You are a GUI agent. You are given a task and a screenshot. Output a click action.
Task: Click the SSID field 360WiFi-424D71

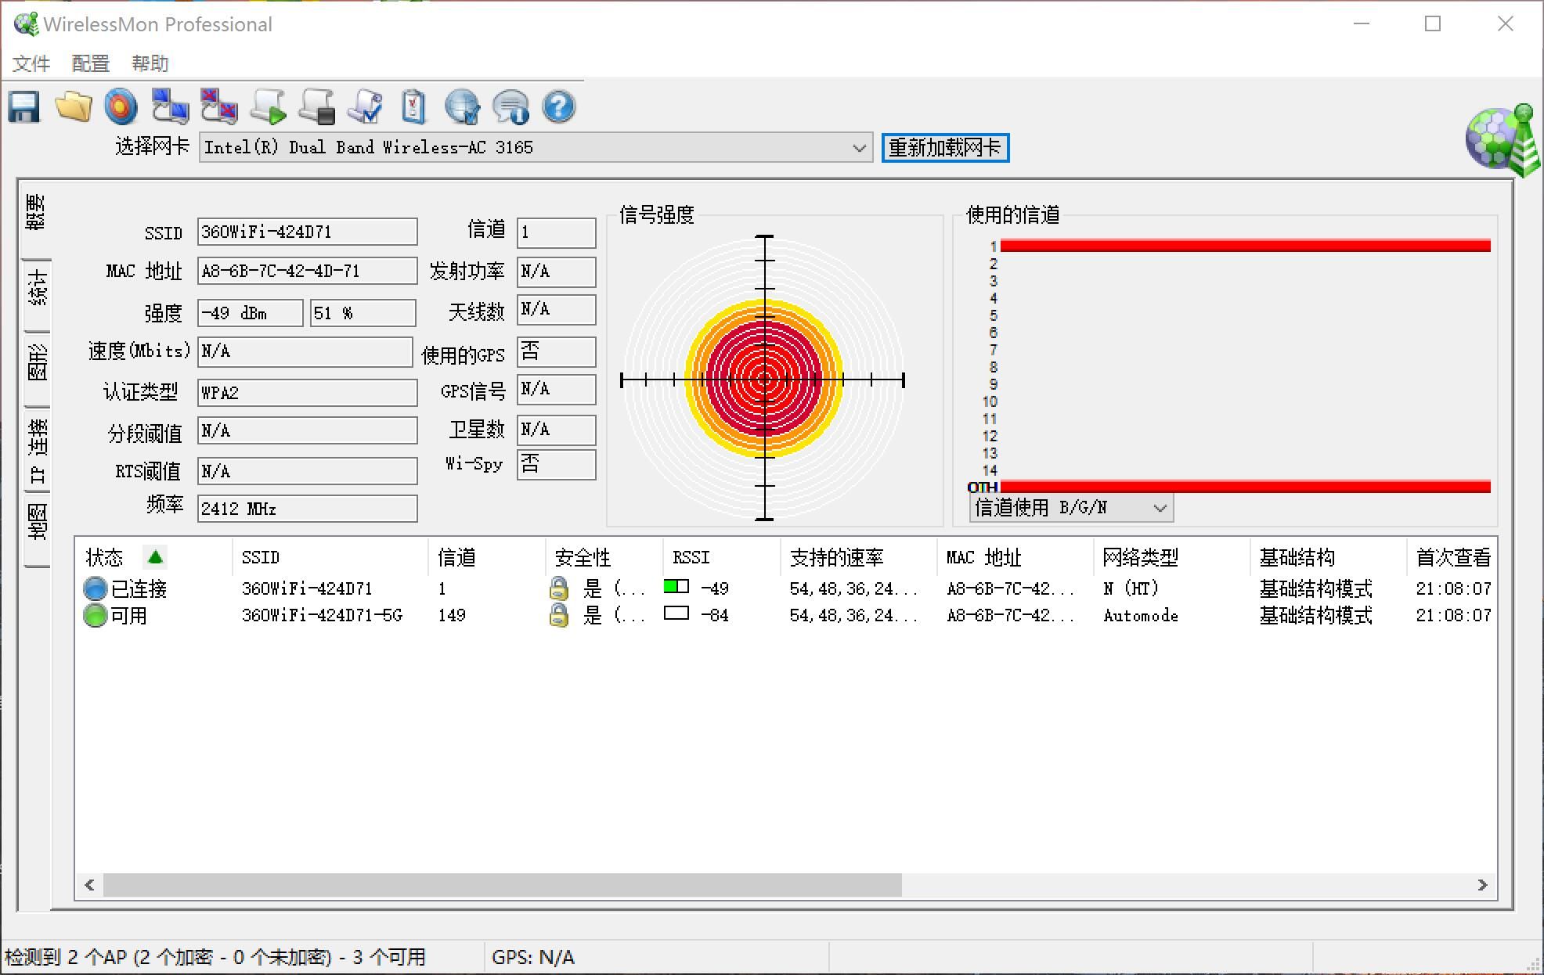[x=307, y=232]
